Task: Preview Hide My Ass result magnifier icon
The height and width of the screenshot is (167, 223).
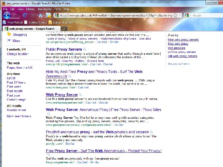Action: pos(70,76)
